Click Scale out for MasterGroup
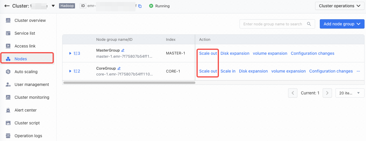366x141 pixels. pyautogui.click(x=208, y=53)
